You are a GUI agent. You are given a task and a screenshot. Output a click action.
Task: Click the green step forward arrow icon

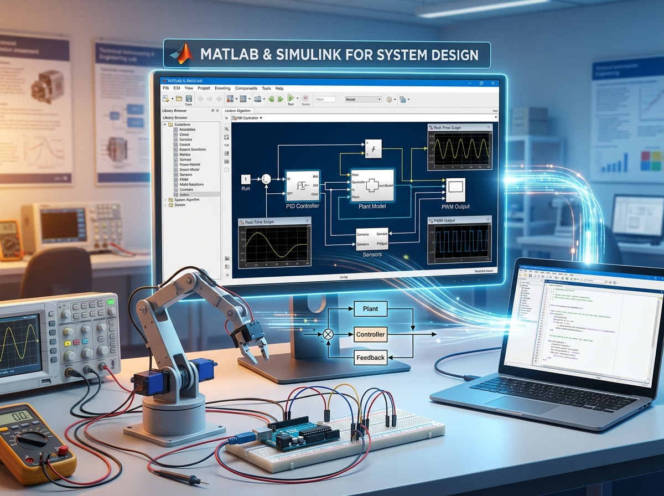click(x=280, y=99)
